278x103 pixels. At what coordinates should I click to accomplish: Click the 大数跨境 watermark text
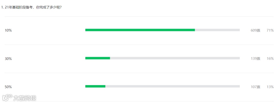click(25, 98)
